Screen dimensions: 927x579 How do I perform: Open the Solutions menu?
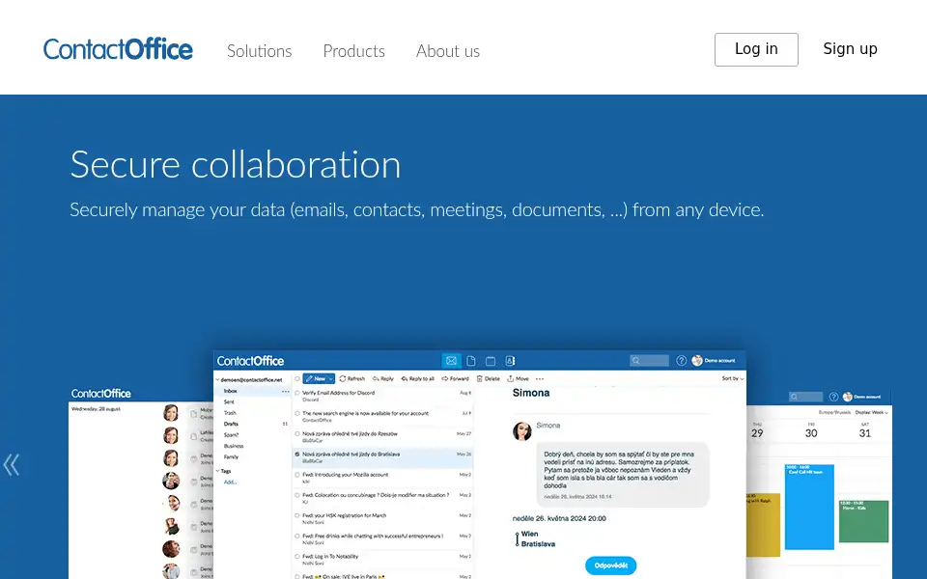pos(260,51)
